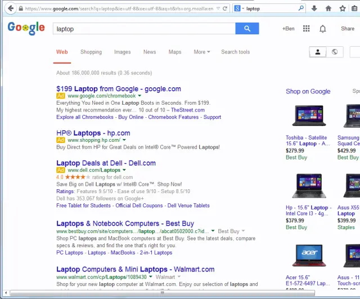The image size is (360, 299).
Task: Expand green arrow after walmart.com URL
Action: pos(151,276)
